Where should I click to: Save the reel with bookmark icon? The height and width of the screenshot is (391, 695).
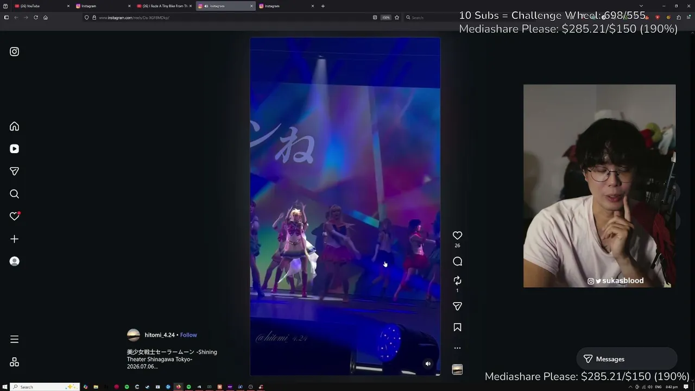click(457, 327)
